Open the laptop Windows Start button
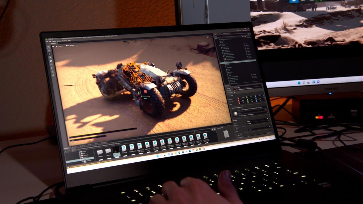Image resolution: width=363 pixels, height=204 pixels. (157, 156)
